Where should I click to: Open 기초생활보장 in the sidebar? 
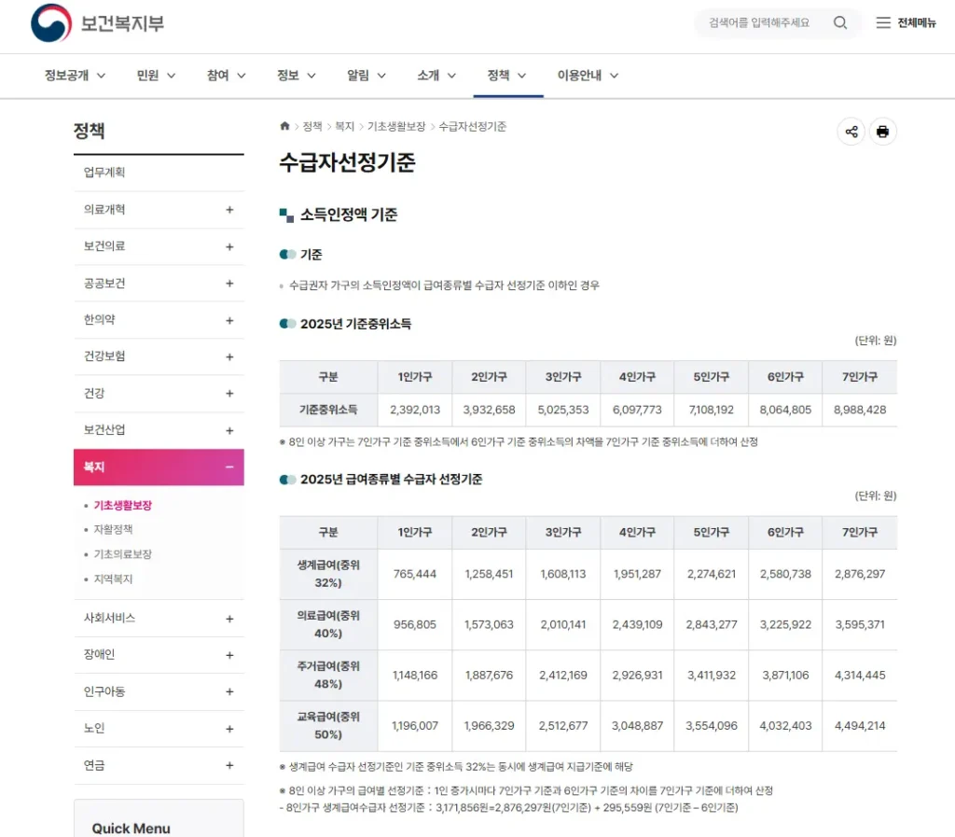pyautogui.click(x=124, y=504)
